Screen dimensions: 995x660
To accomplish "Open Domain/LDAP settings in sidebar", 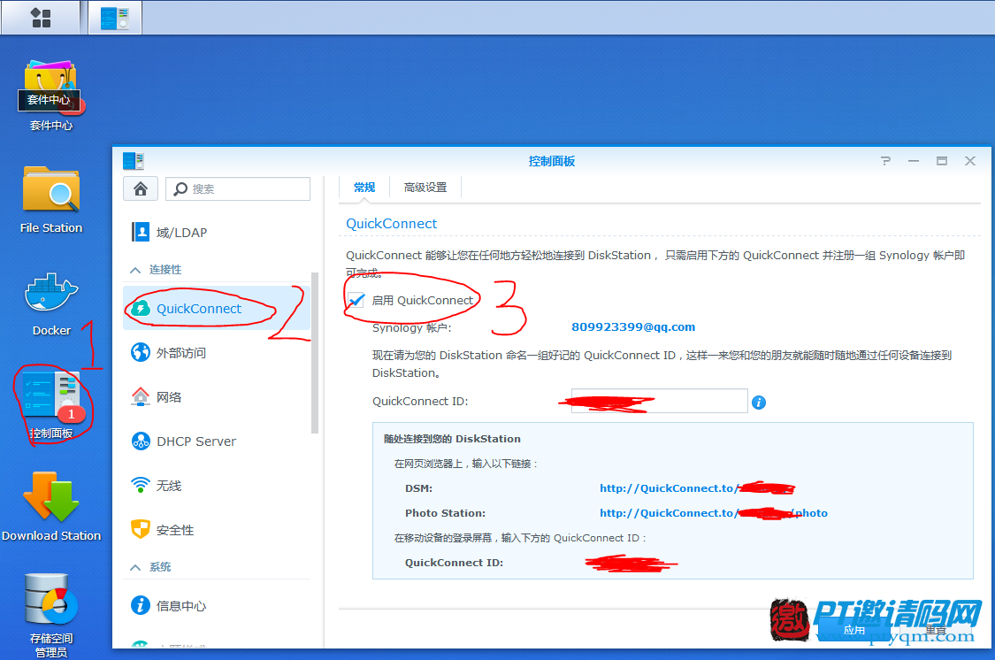I will (216, 233).
